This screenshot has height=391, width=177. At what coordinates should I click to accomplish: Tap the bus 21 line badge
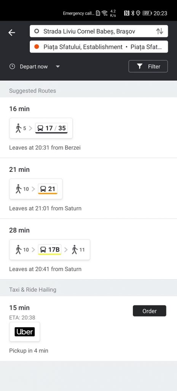click(x=48, y=189)
